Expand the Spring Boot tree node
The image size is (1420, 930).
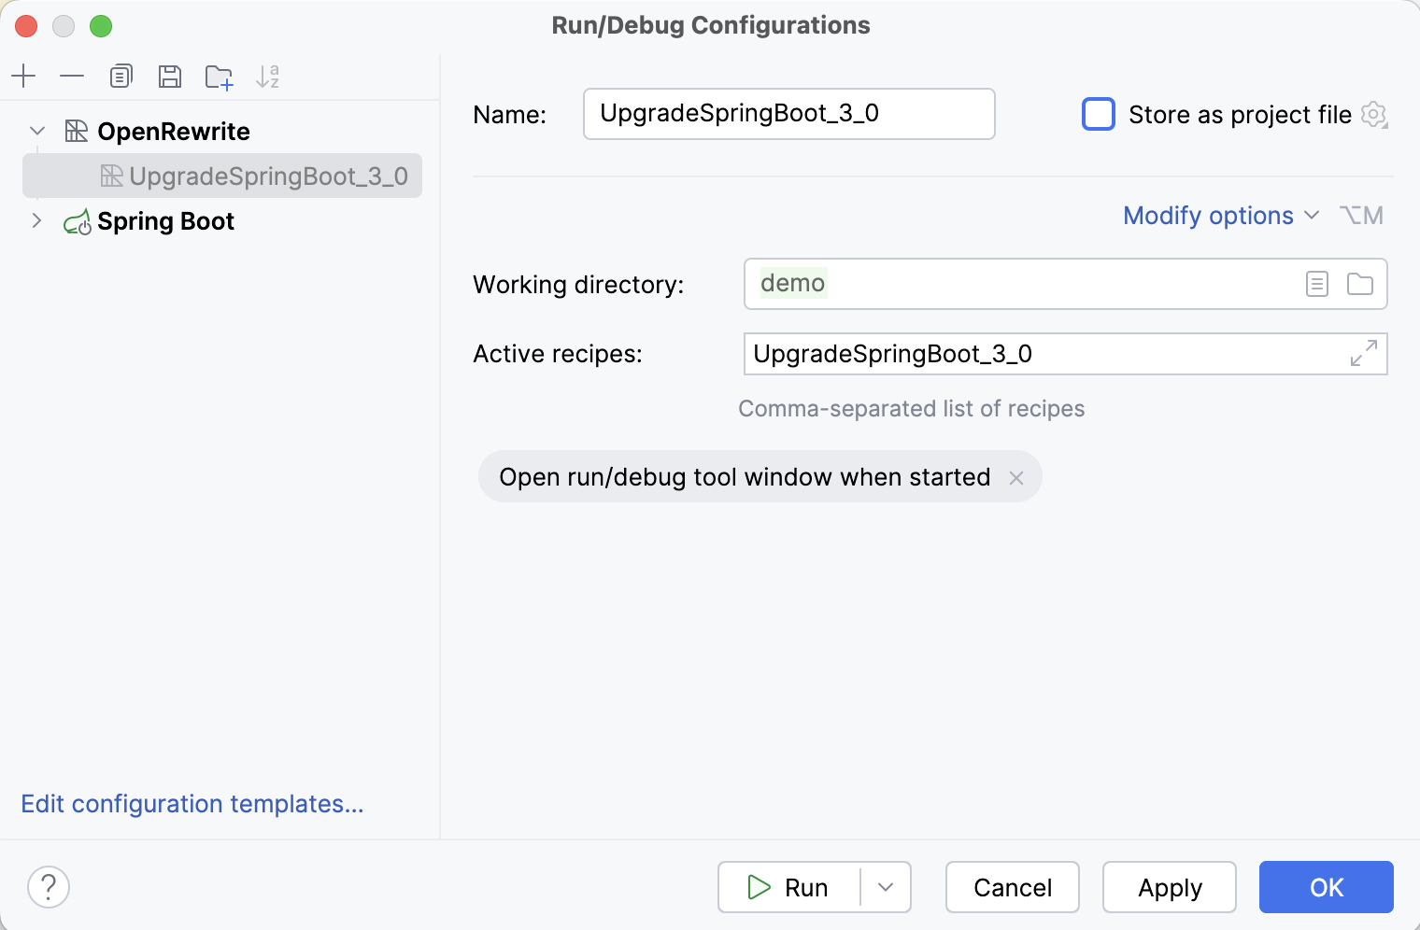point(36,220)
